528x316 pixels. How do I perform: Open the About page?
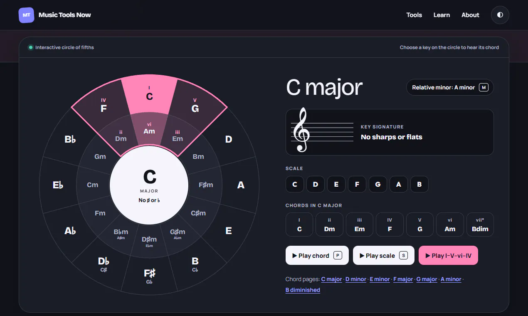coord(470,15)
